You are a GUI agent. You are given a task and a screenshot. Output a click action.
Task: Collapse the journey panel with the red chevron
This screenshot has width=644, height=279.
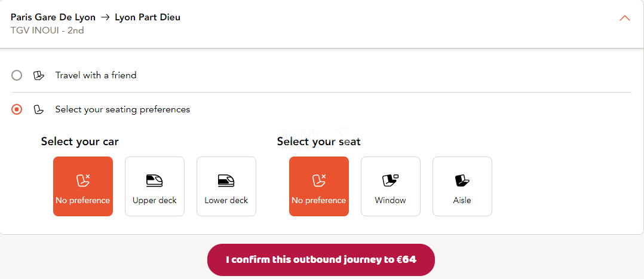point(625,18)
